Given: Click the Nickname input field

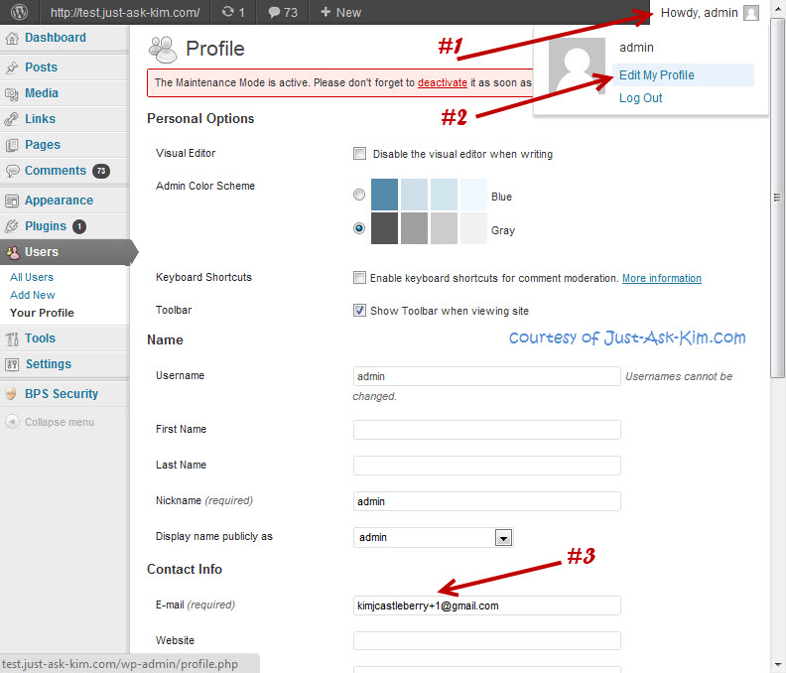Looking at the screenshot, I should 486,501.
